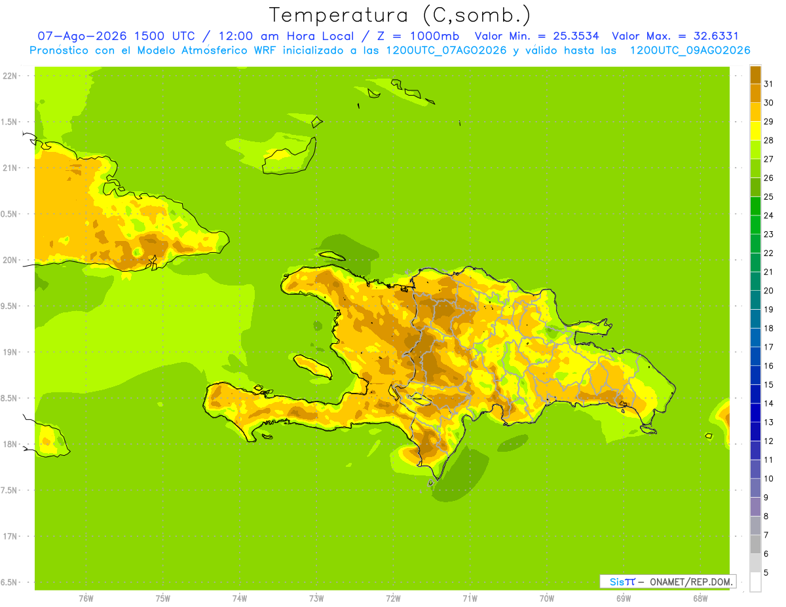Screen dimensions: 786x607
Task: Click the '20N' latitude axis label
Action: 9,260
